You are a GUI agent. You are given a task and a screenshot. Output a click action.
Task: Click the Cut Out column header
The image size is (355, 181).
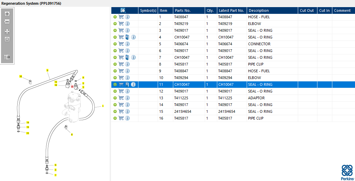click(308, 10)
